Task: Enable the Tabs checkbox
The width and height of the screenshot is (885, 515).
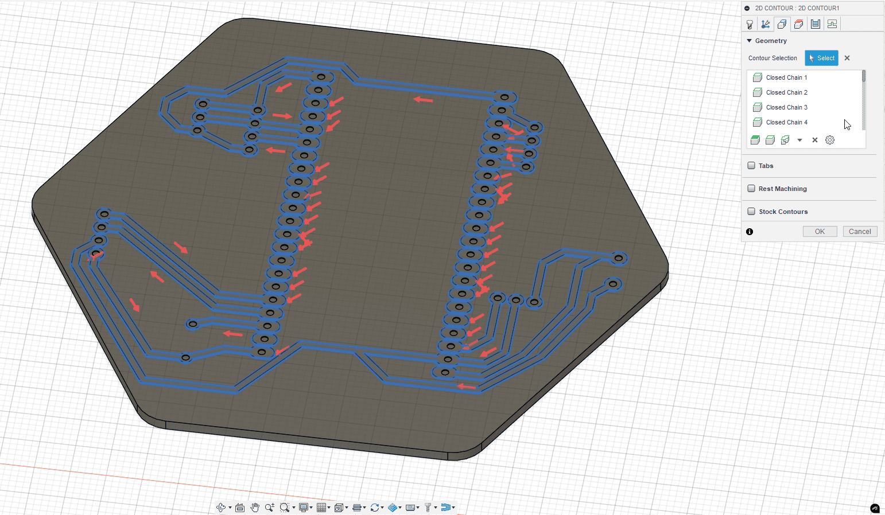Action: tap(751, 166)
